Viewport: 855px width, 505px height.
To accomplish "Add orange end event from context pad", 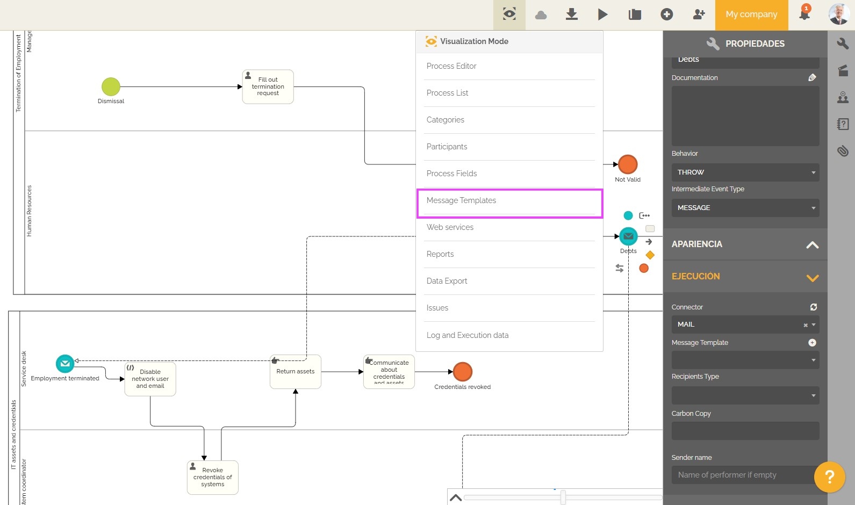I will (x=643, y=268).
